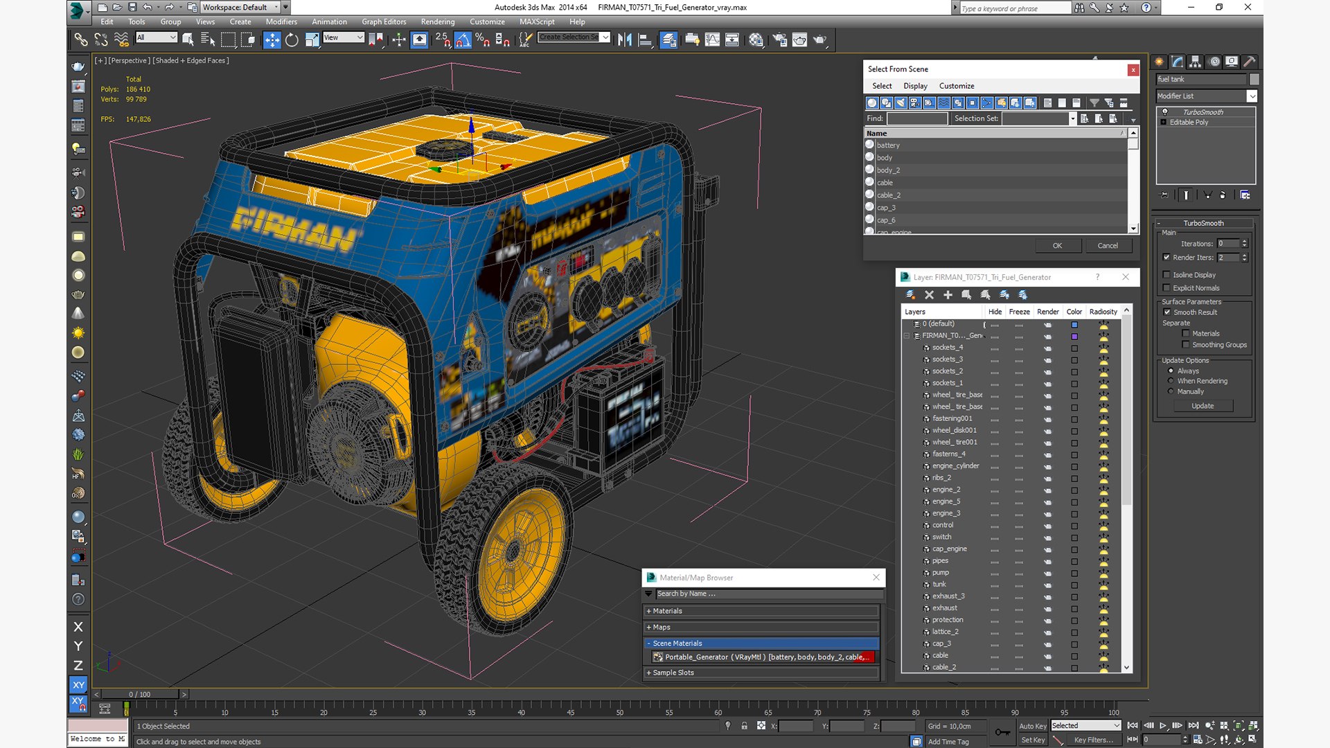Open the MAXScript menu
This screenshot has height=748, width=1330.
pos(537,21)
